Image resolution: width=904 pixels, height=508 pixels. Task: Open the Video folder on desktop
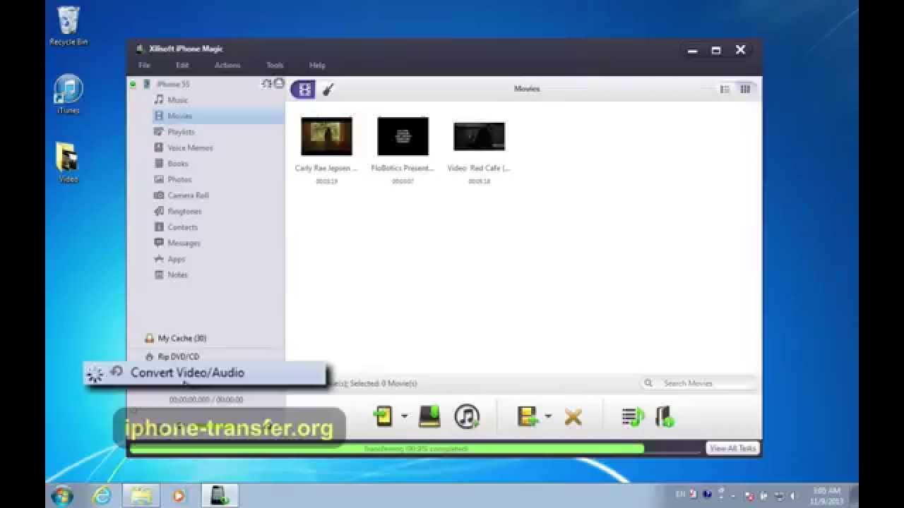[69, 163]
